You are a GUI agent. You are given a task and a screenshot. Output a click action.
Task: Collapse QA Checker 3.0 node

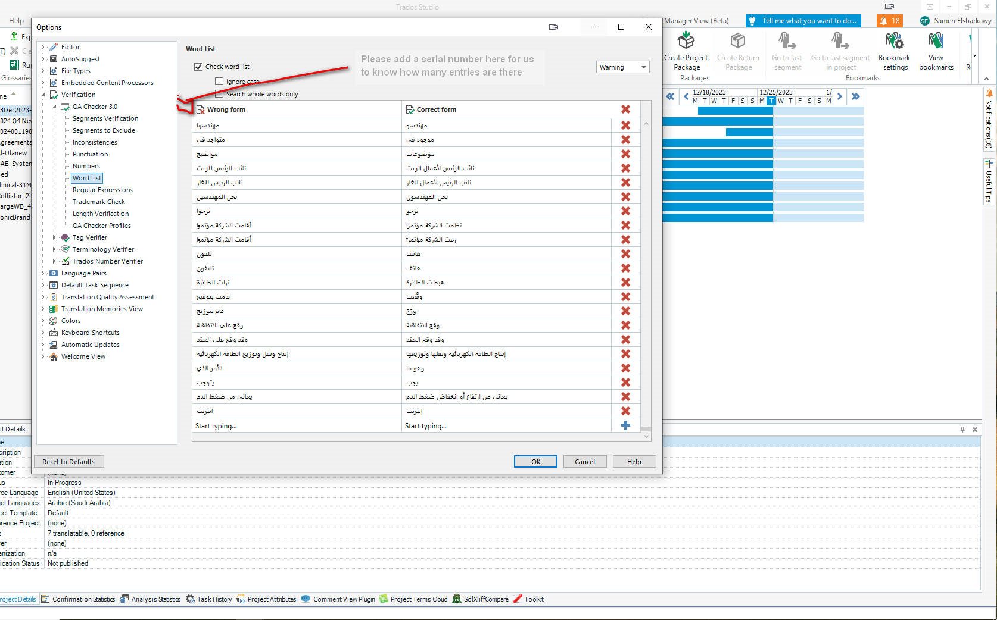[x=54, y=107]
